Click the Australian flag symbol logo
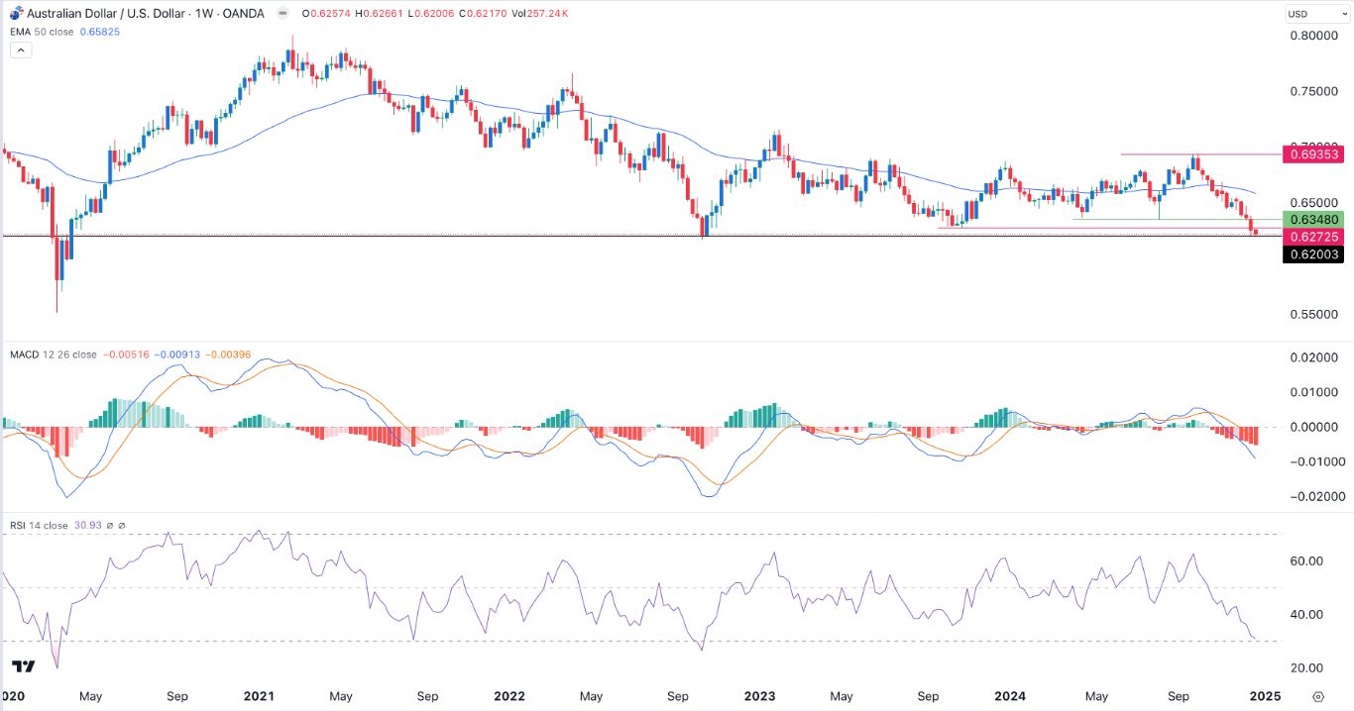 [x=15, y=14]
